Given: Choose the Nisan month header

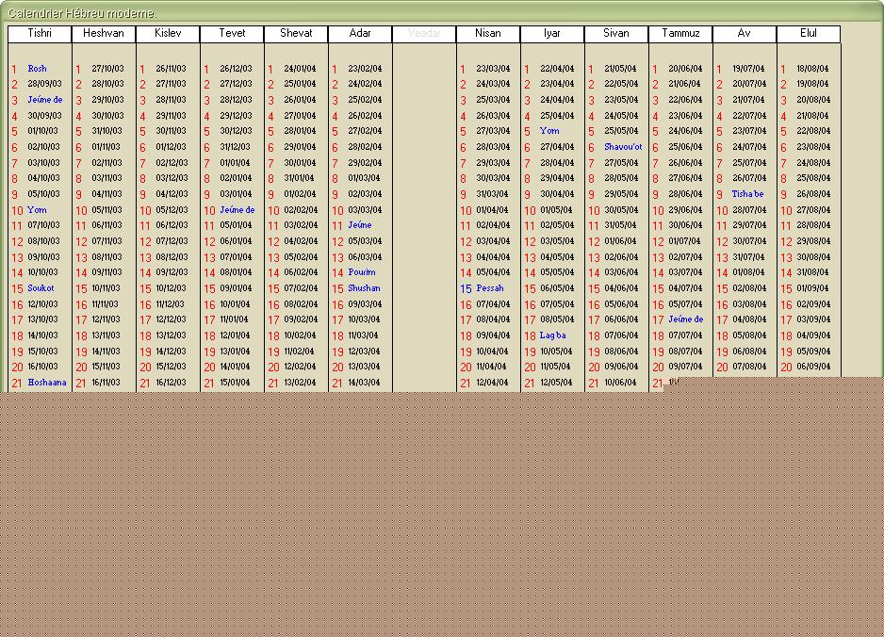Looking at the screenshot, I should click(488, 34).
